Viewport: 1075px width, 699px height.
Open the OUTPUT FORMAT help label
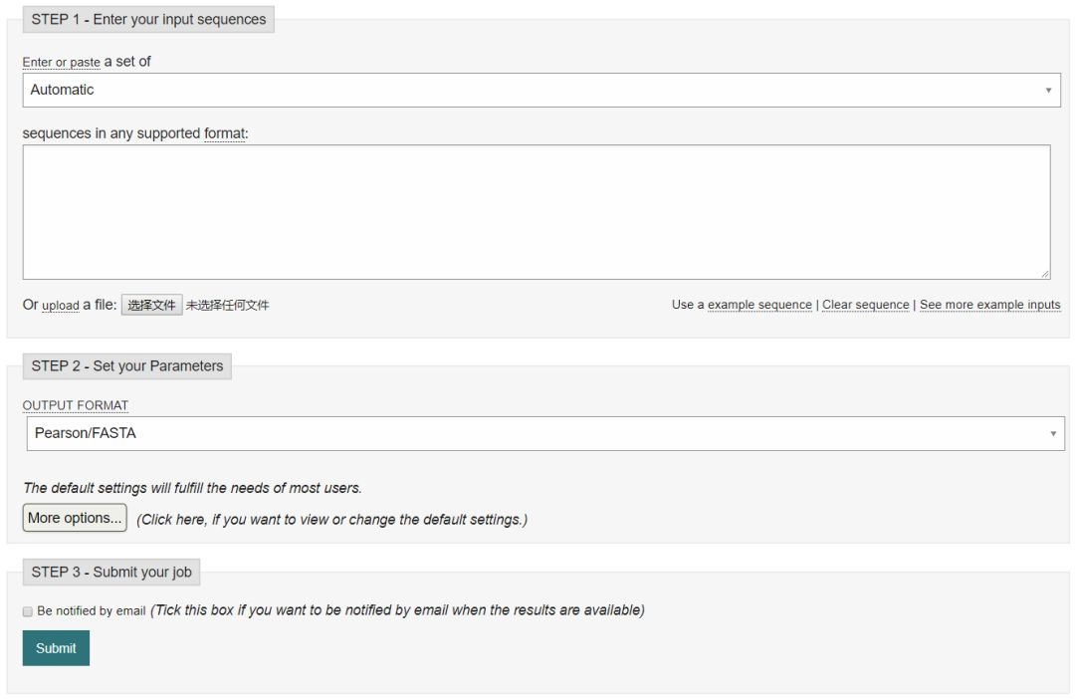(x=76, y=405)
